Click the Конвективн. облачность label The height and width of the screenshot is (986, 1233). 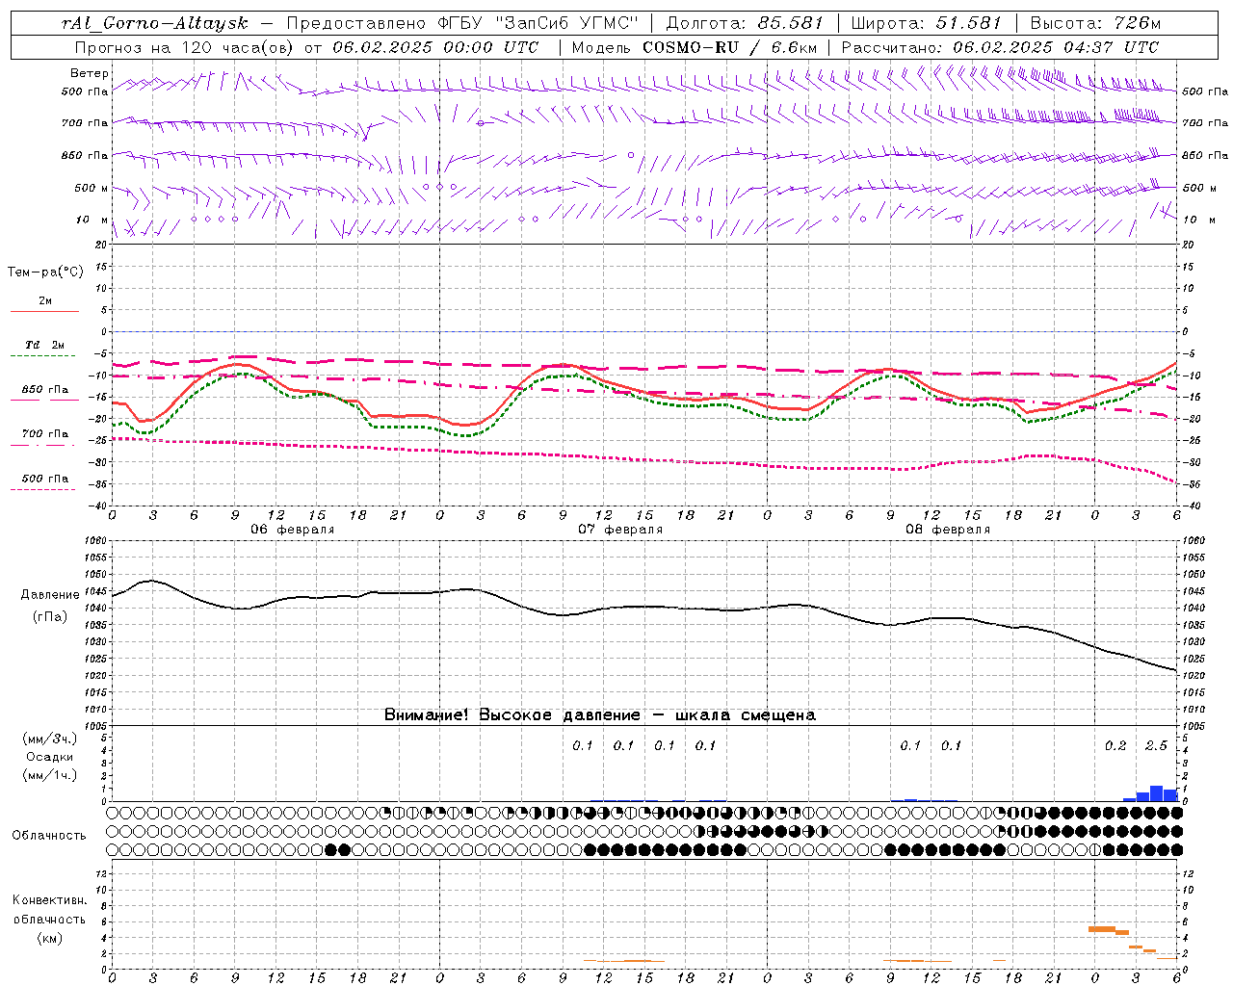click(x=49, y=910)
